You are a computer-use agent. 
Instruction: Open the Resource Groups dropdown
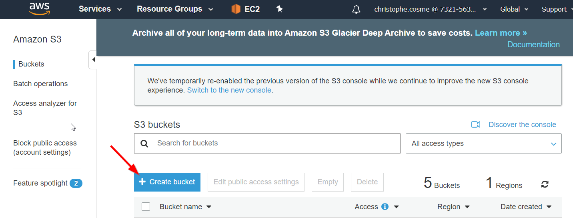click(x=175, y=9)
